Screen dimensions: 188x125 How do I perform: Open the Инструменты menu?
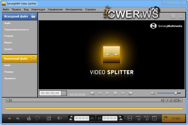click(74, 9)
